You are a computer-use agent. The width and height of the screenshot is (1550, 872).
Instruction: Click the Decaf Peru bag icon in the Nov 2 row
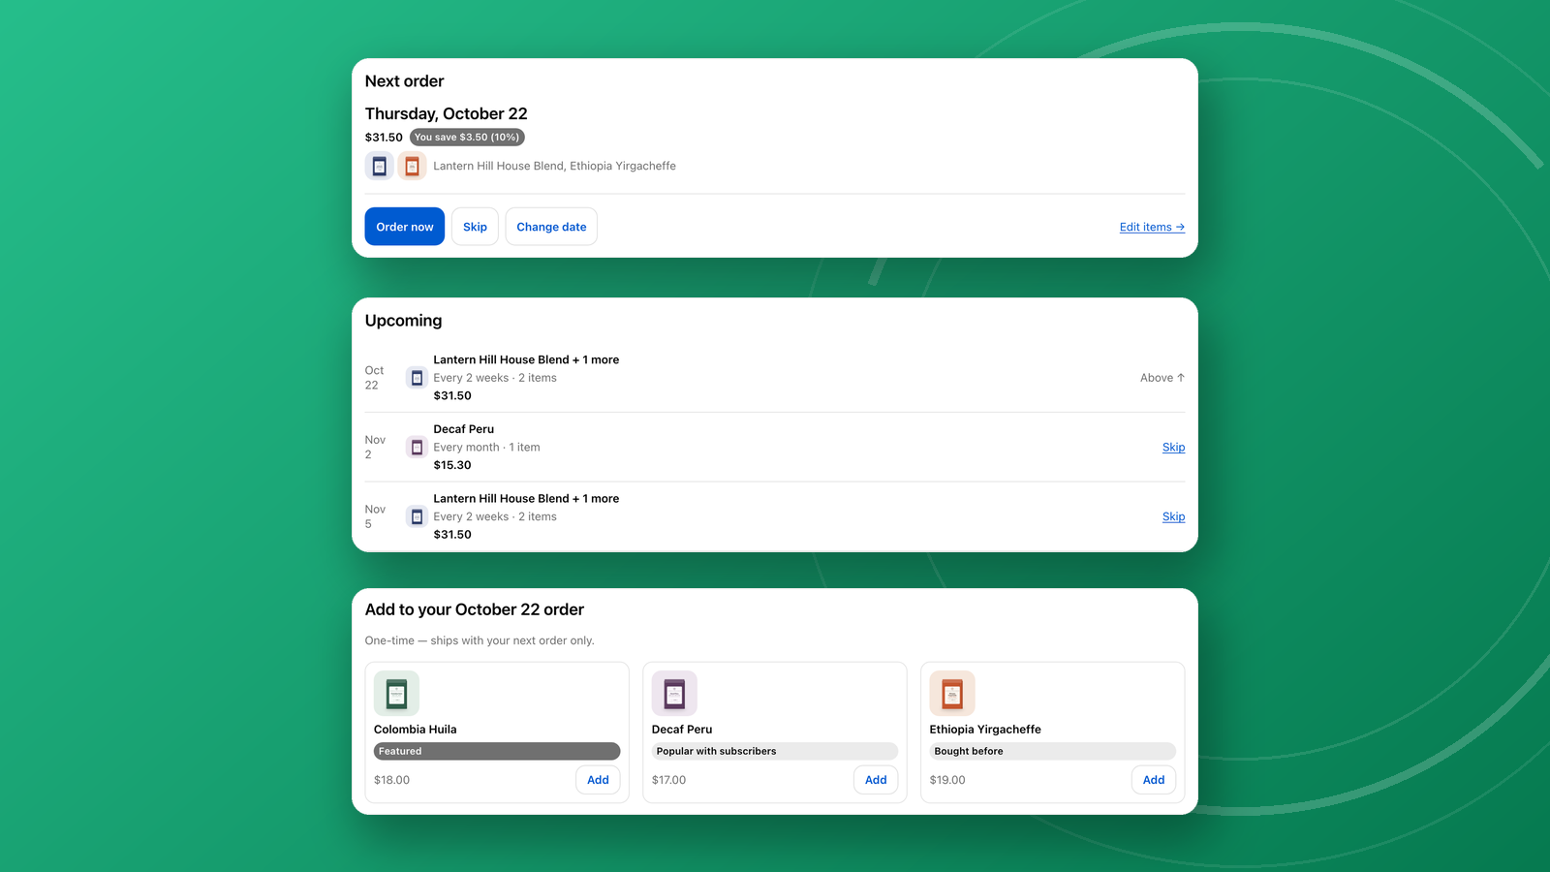[417, 448]
